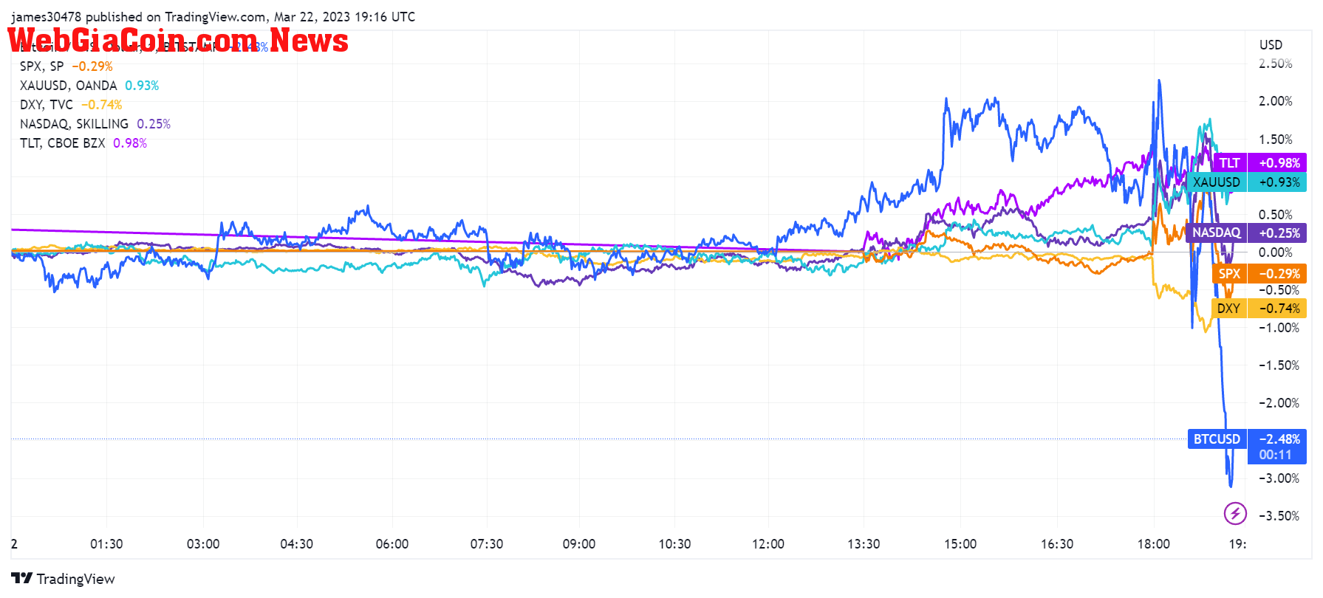
Task: Click the 13:30 time axis label
Action: pos(864,544)
